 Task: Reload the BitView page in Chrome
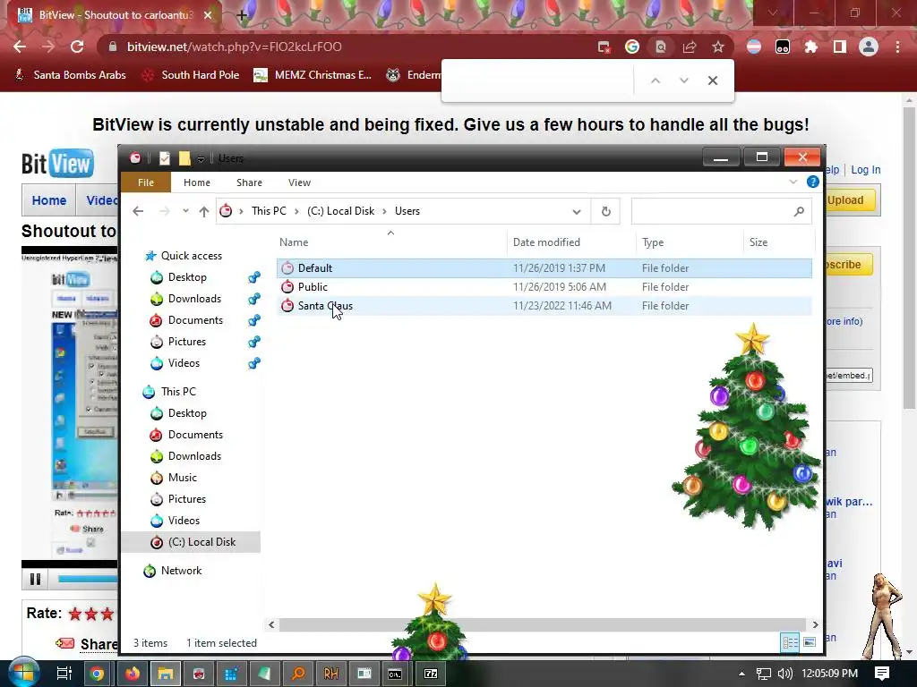(77, 47)
